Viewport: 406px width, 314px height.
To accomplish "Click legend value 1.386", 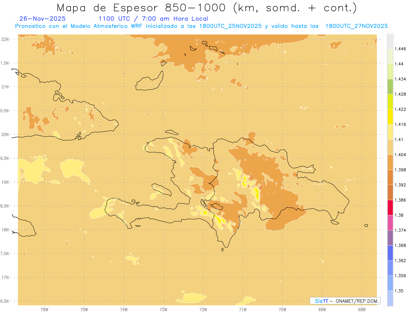I will [x=401, y=200].
